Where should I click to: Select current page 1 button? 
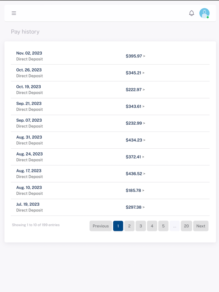[118, 226]
